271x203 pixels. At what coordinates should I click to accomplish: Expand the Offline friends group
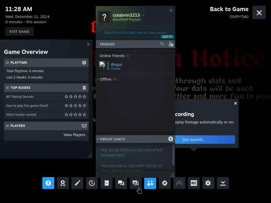tap(98, 79)
